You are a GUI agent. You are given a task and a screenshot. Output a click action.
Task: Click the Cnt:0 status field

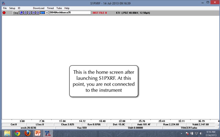coord(14,124)
